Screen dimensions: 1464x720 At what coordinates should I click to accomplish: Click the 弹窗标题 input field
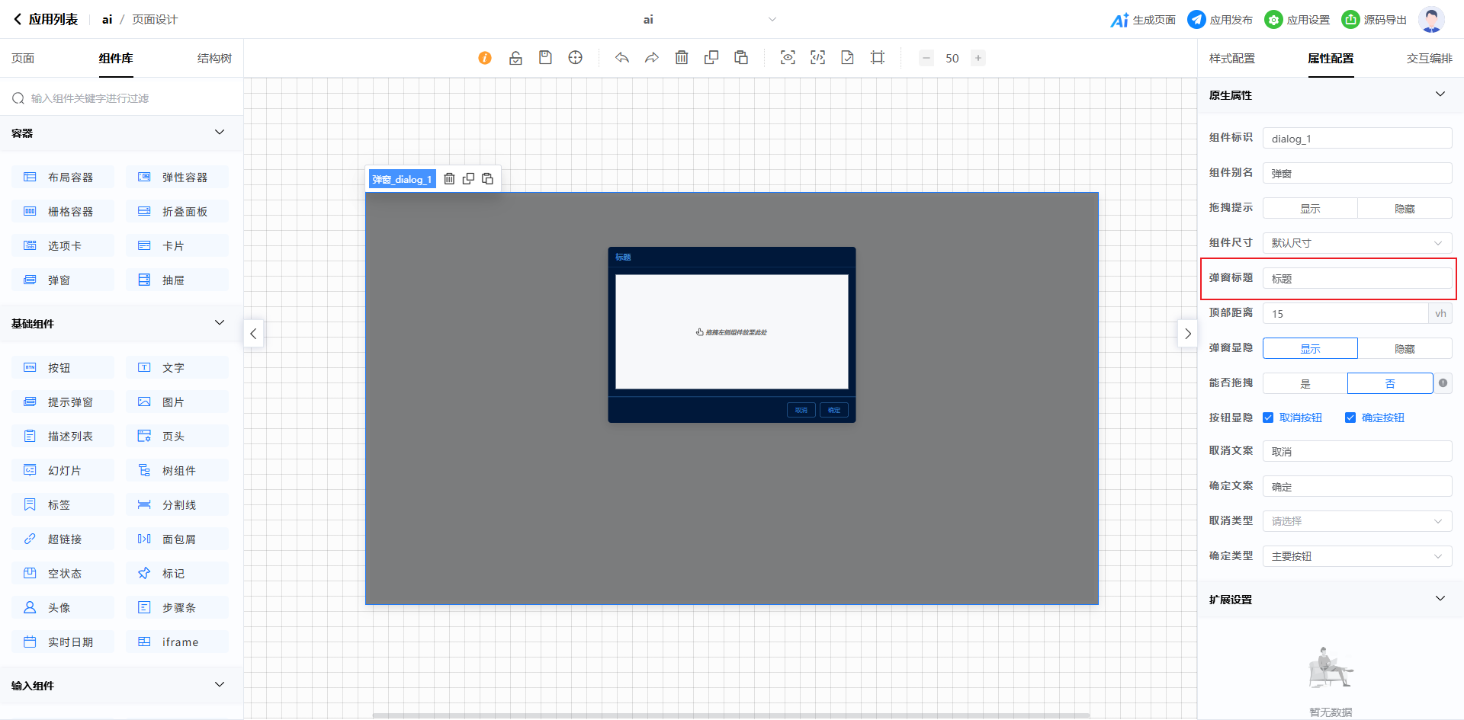coord(1356,279)
